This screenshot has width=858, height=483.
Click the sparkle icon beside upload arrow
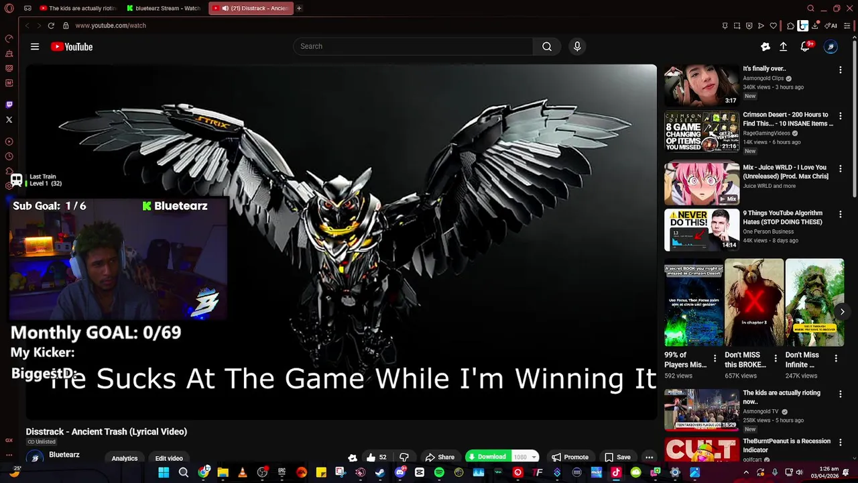[x=765, y=46]
